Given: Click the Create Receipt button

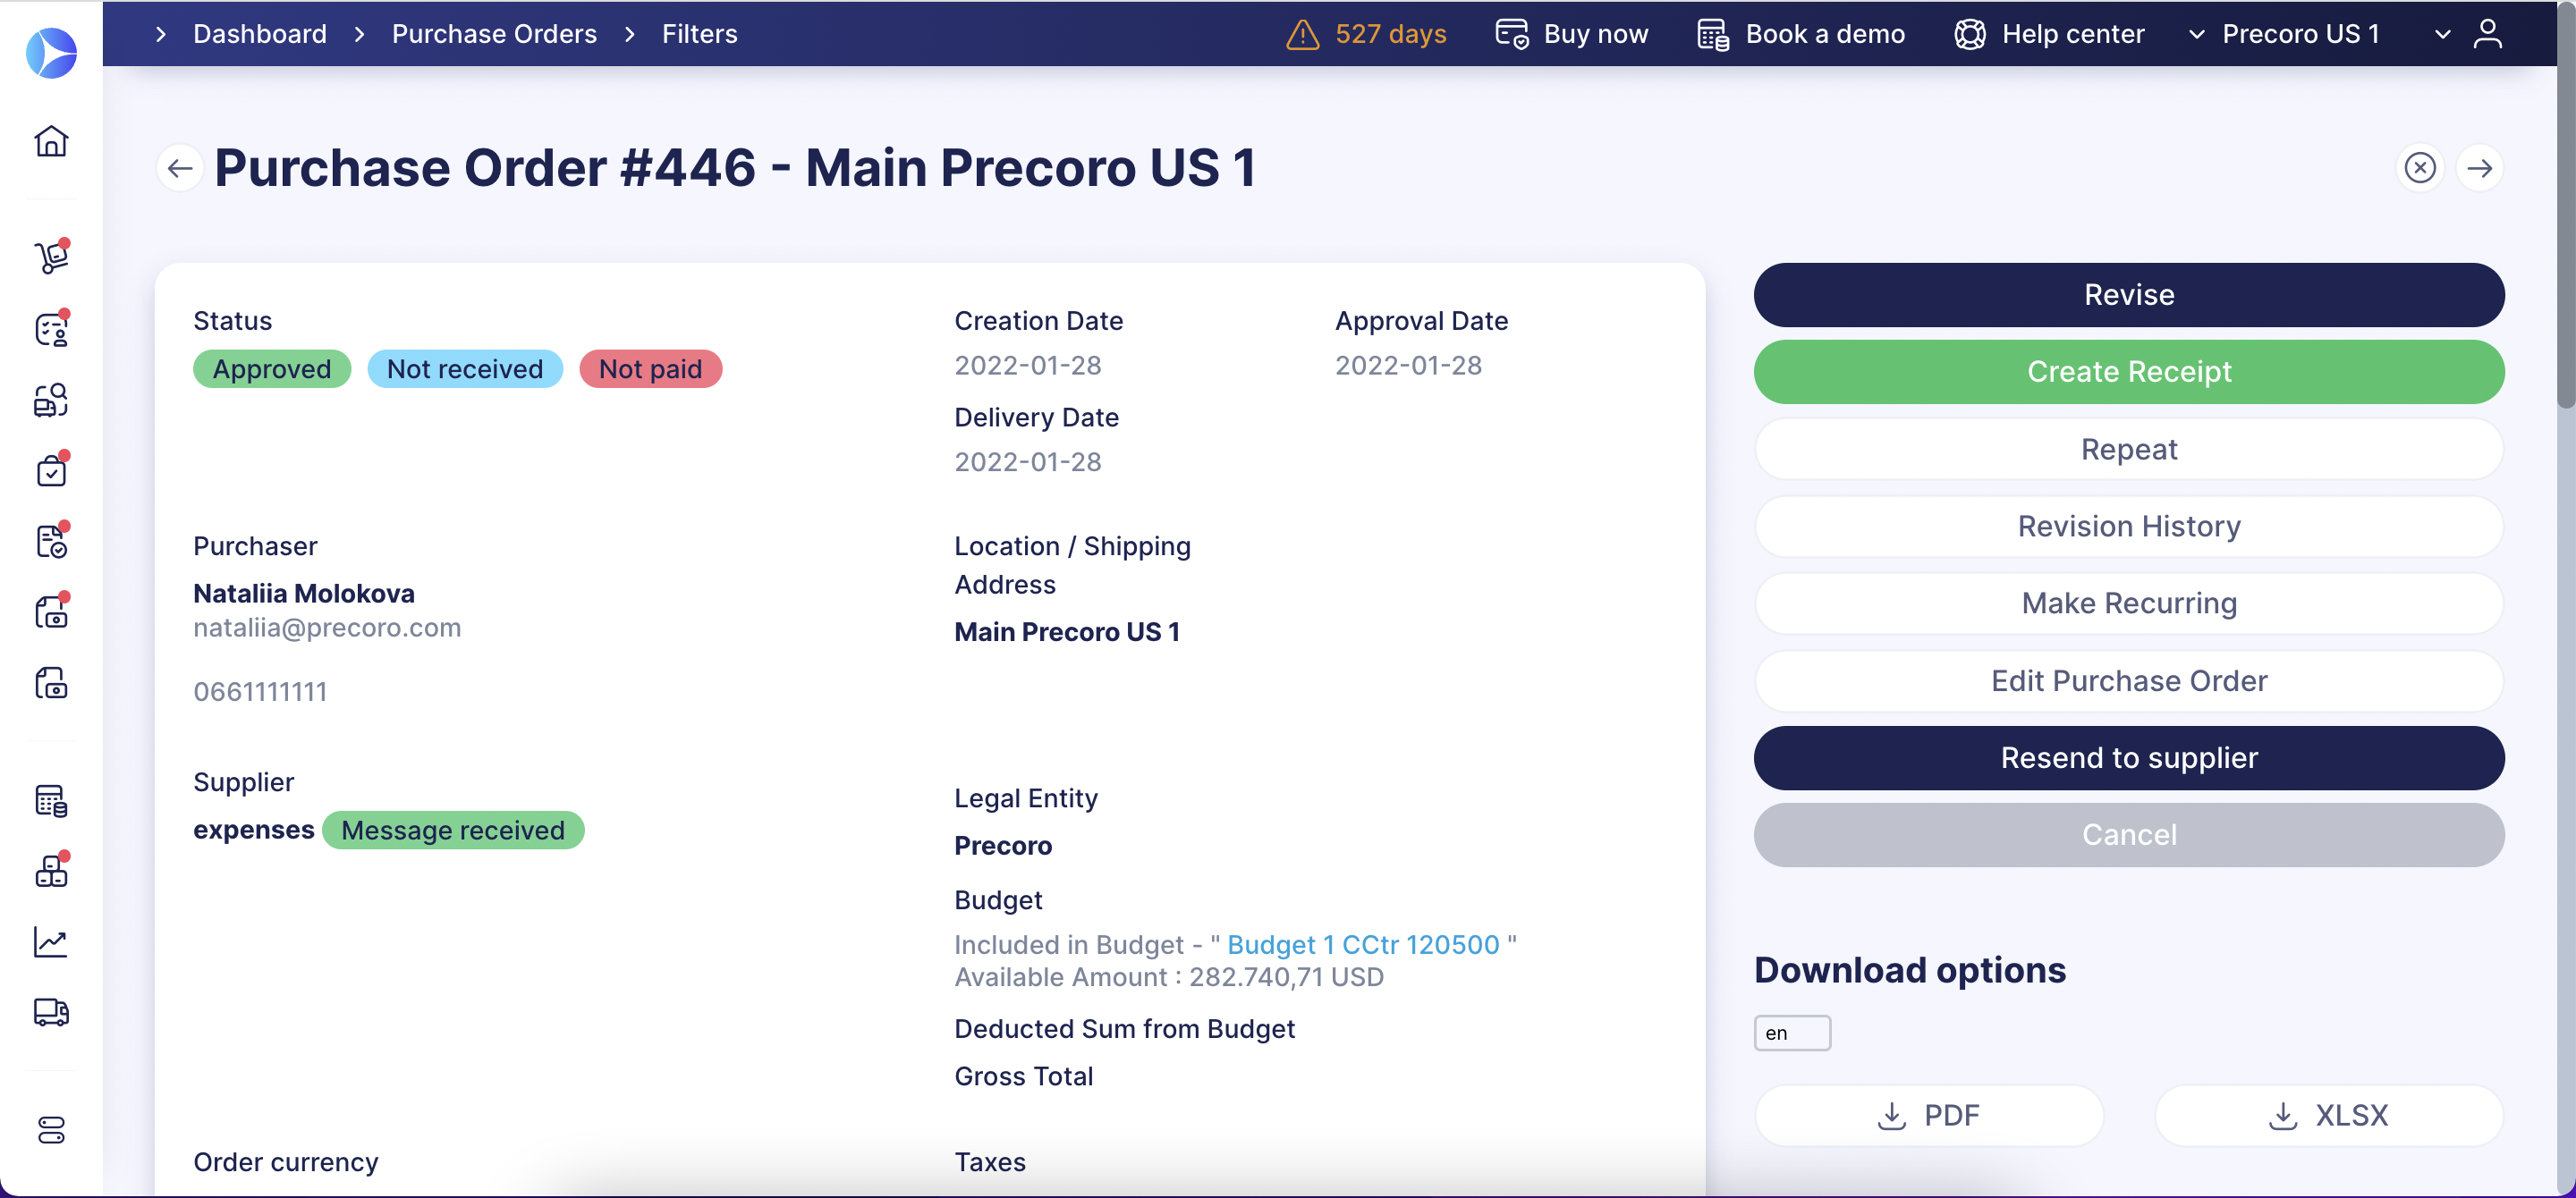Looking at the screenshot, I should click(2129, 372).
